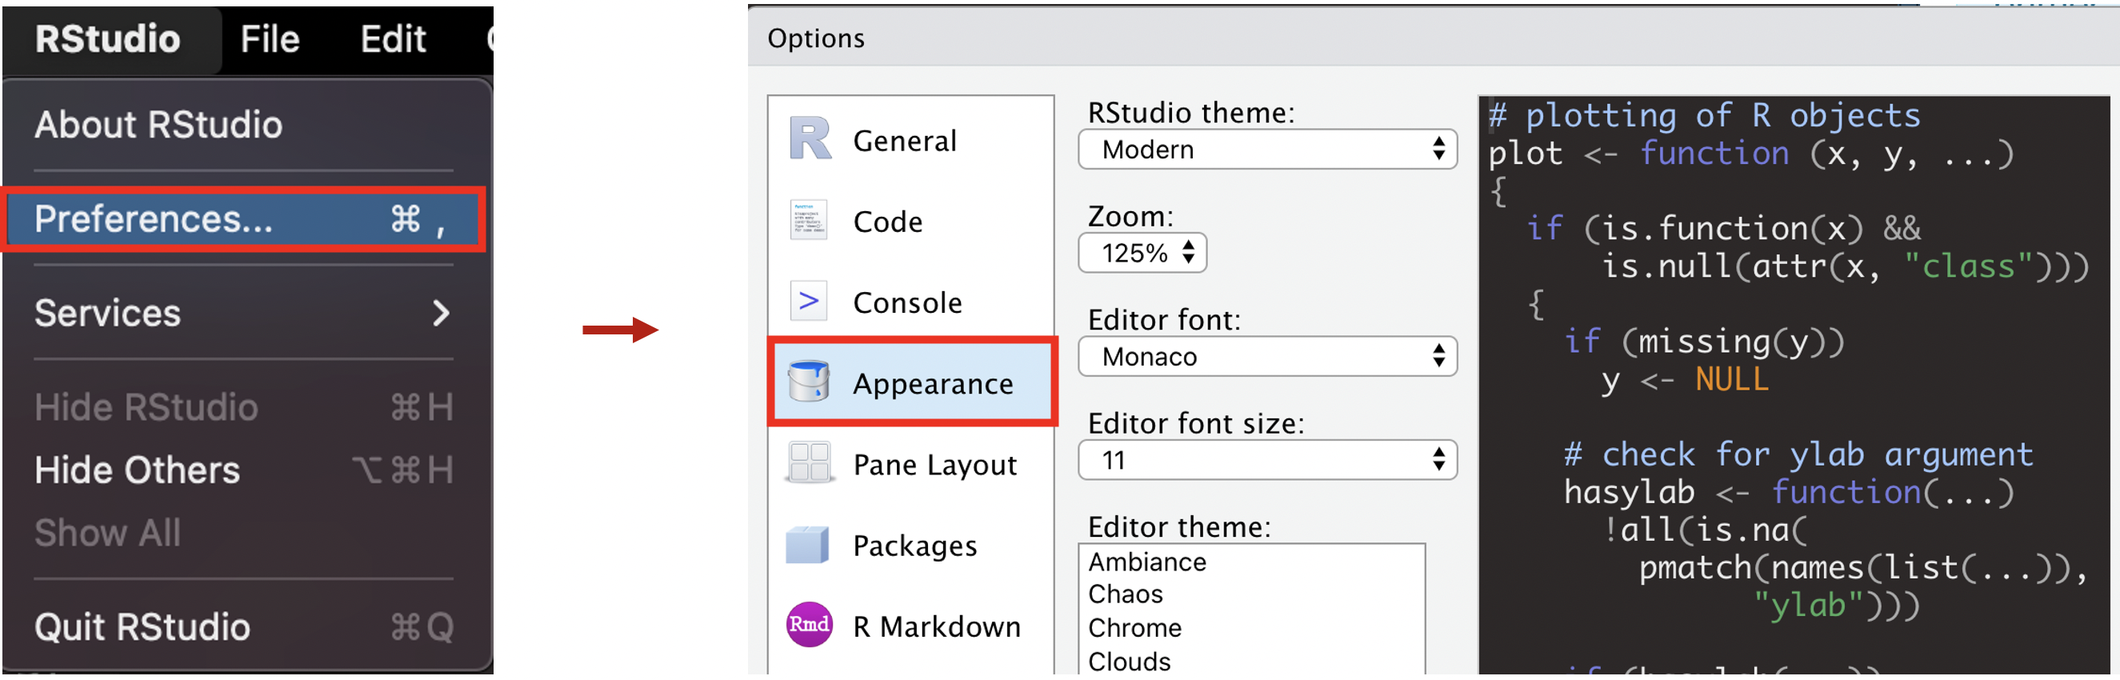Open the File menu
Viewport: 2120px width, 680px height.
(x=269, y=39)
